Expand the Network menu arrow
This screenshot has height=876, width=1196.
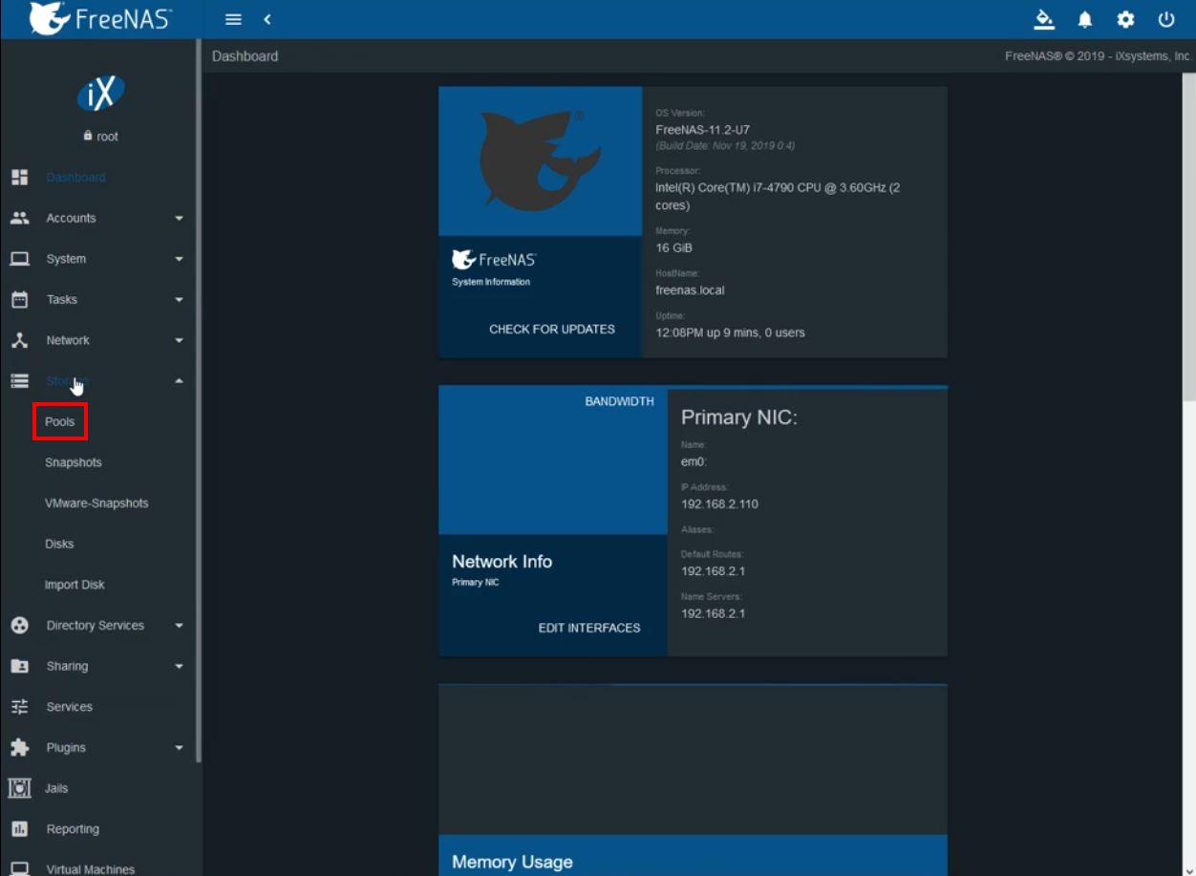point(179,341)
